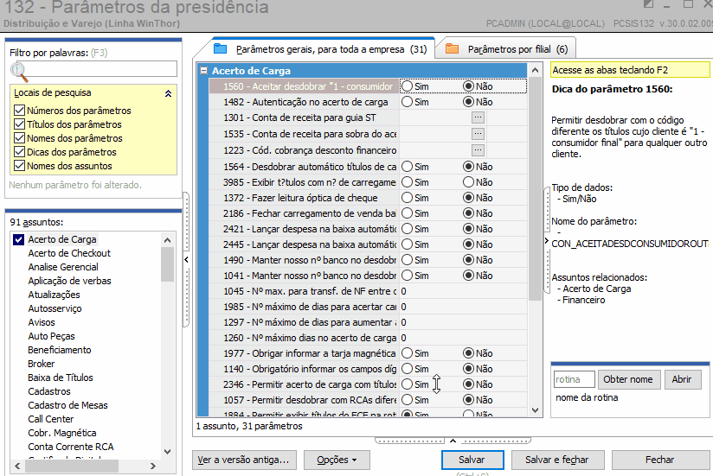
Task: Select Sim for 2186 Fechar carregamento
Action: 408,213
